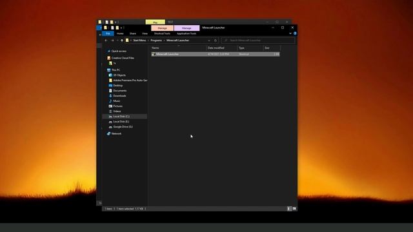Open the recent locations dropdown arrow
Image resolution: width=413 pixels, height=232 pixels.
coord(117,41)
